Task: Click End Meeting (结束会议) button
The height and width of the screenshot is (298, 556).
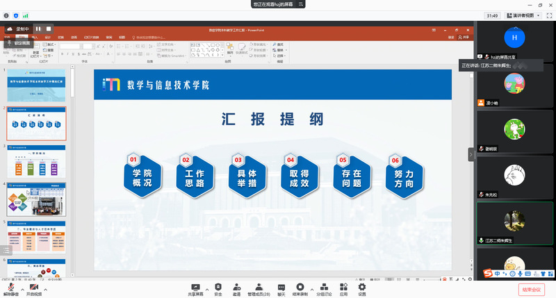Action: tap(531, 289)
